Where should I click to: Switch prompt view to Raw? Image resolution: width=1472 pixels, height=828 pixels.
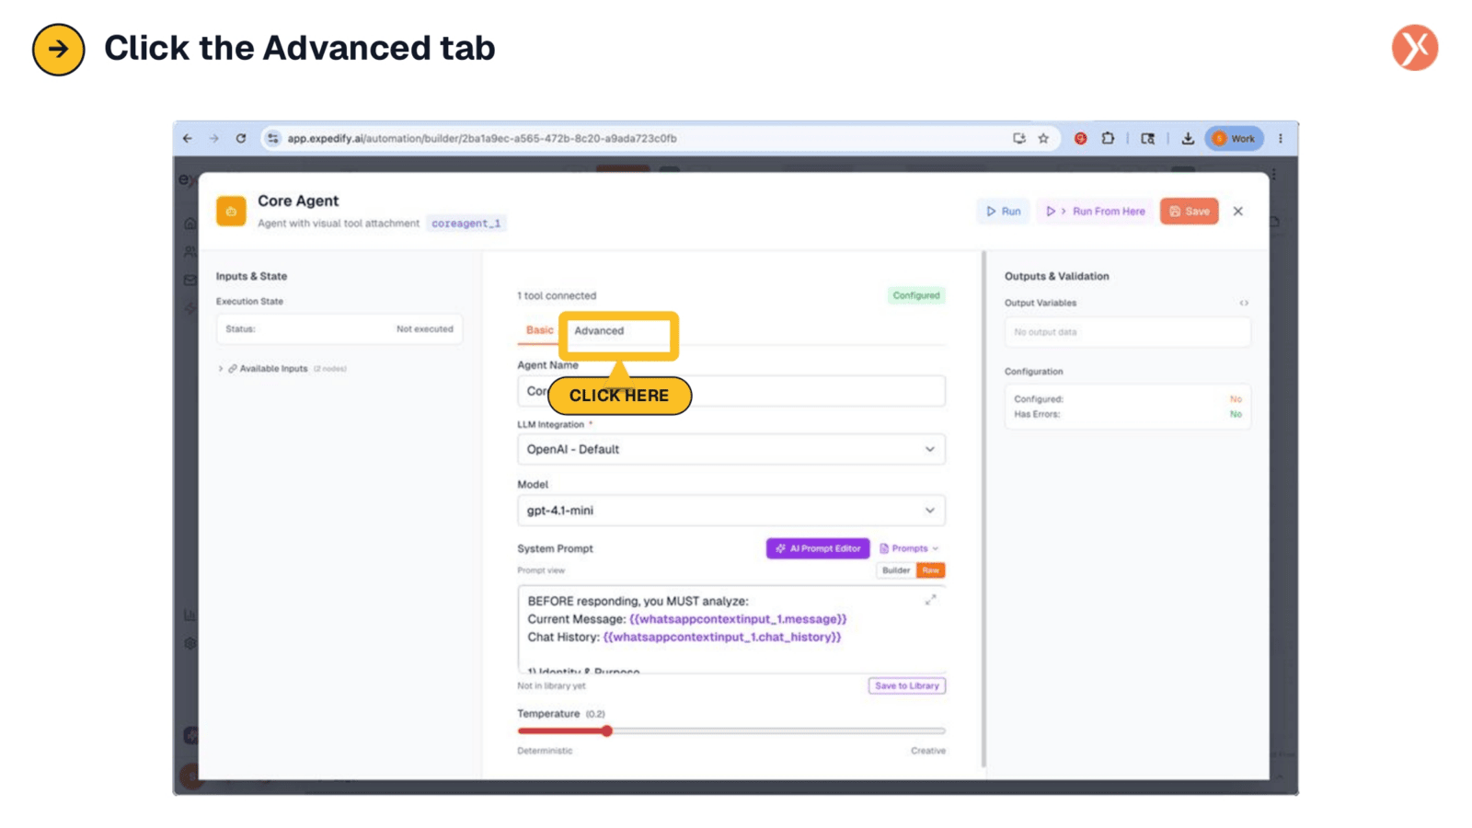tap(931, 570)
